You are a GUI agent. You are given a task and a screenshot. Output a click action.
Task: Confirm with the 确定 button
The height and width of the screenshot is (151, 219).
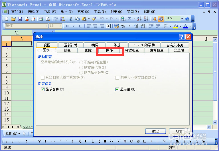[155, 131]
